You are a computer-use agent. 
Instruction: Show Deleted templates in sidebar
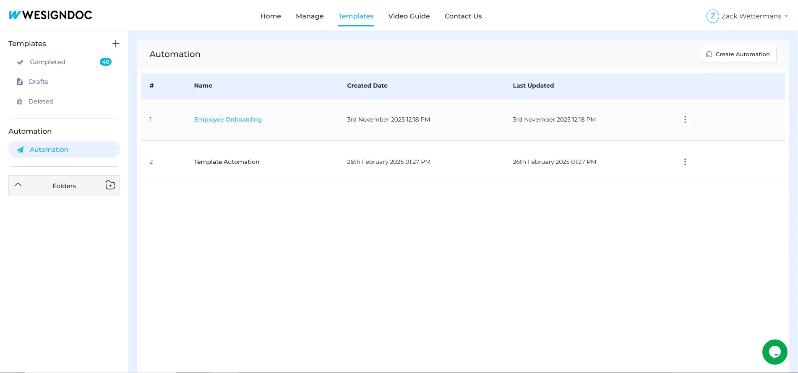point(41,101)
